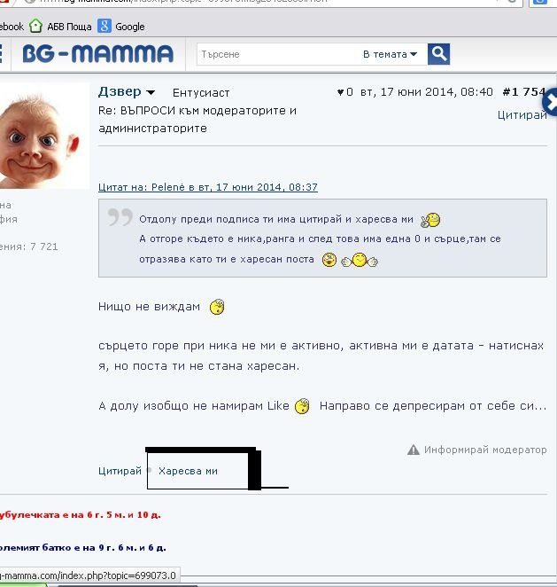The image size is (557, 587).
Task: Click the heart likes icon beside 0
Action: [340, 92]
